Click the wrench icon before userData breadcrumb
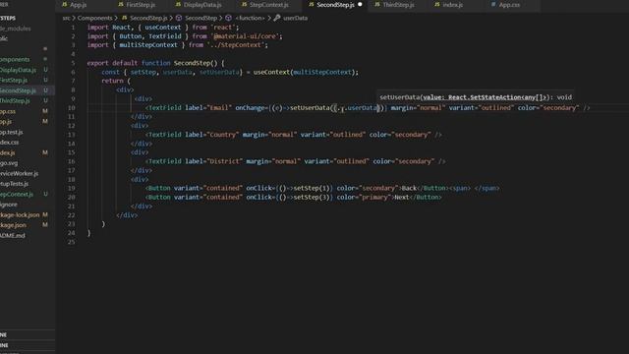Screen dimensions: 629x354 [277, 18]
